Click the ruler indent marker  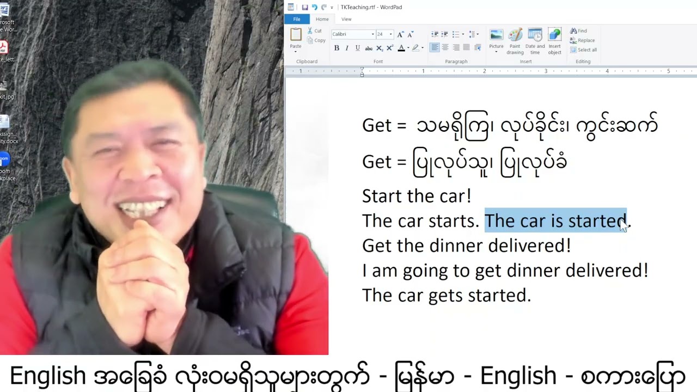(x=362, y=72)
